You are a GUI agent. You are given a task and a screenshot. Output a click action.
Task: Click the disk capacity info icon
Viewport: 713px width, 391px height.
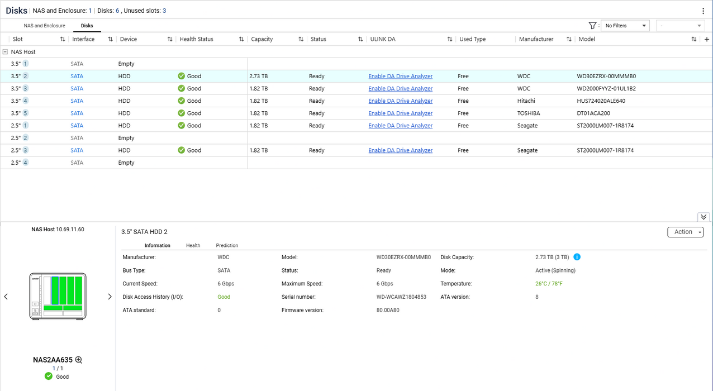click(x=577, y=257)
